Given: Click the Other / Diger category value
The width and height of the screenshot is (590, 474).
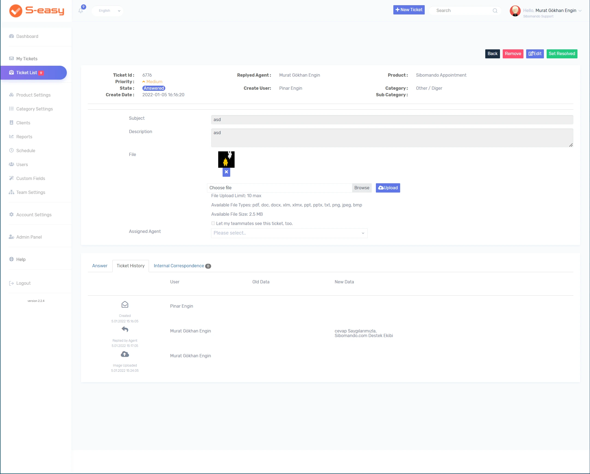Looking at the screenshot, I should click(x=429, y=88).
